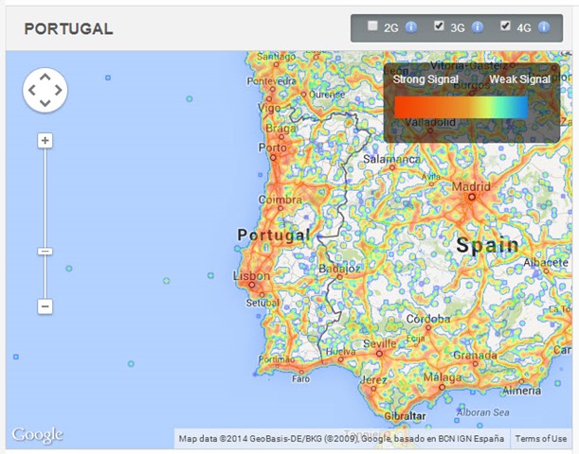Click the zoom slider handle

(x=45, y=252)
